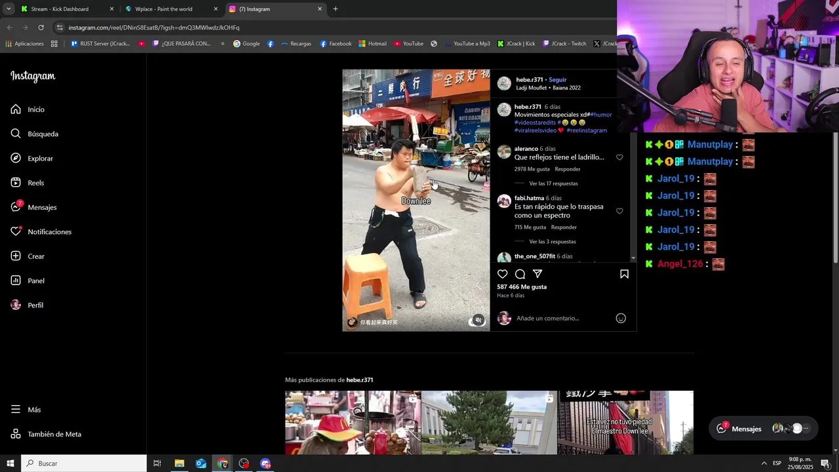Open Búsqueda search in Instagram sidebar

pyautogui.click(x=34, y=134)
